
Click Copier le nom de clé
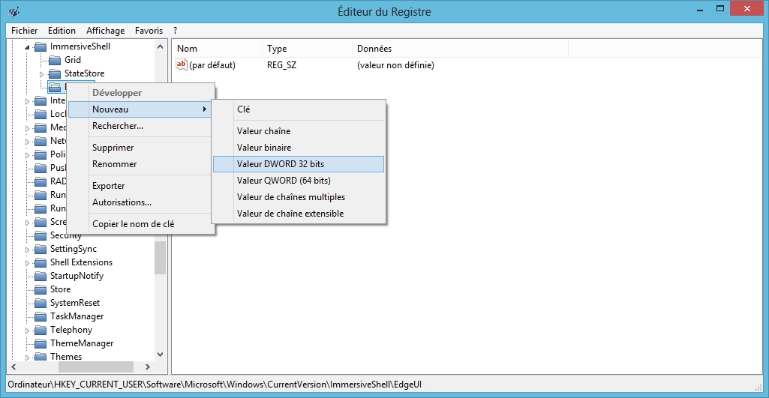[140, 224]
